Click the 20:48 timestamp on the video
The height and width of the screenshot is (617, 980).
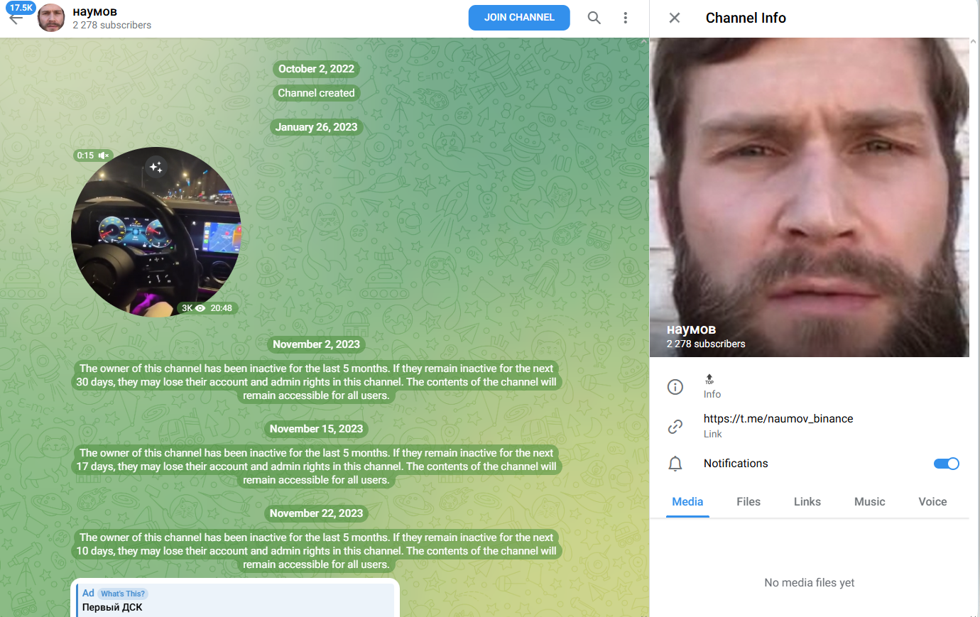coord(221,308)
